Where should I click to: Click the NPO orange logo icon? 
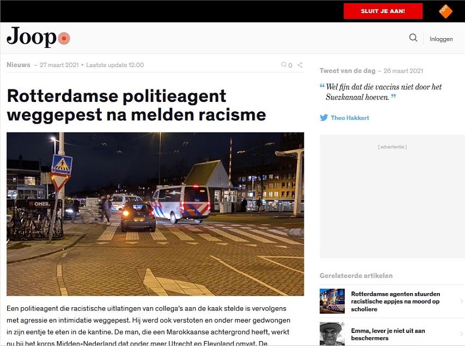[x=445, y=11]
